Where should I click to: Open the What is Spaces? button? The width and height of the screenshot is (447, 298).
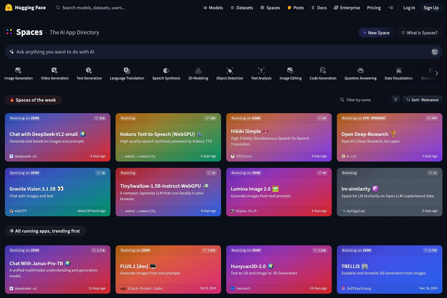[x=419, y=33]
